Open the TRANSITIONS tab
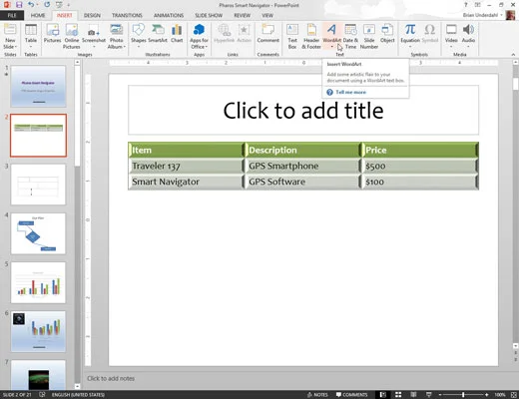 (x=127, y=15)
